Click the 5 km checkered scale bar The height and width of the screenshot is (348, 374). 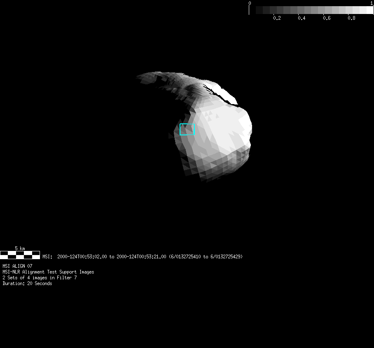[x=20, y=255]
